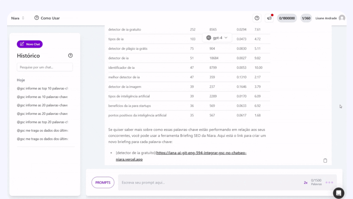This screenshot has width=353, height=199.
Task: Open Como Usar guide
Action: click(47, 18)
